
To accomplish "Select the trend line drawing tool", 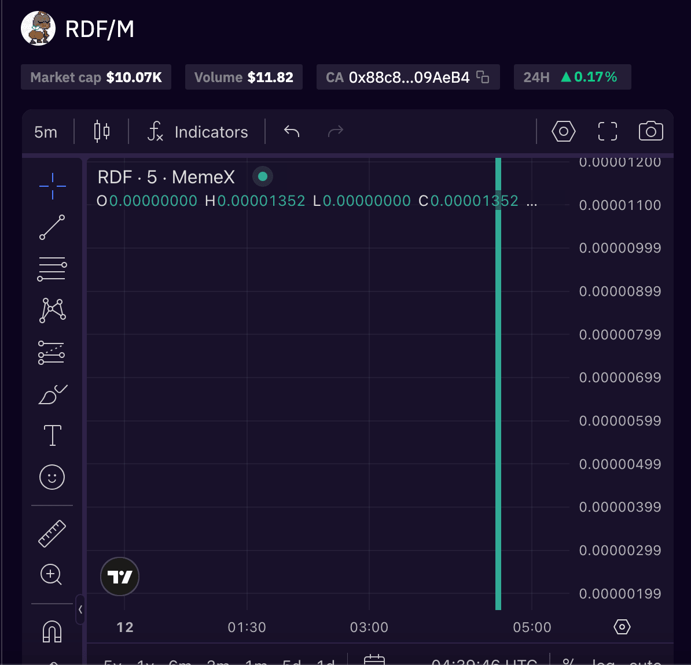I will point(52,227).
